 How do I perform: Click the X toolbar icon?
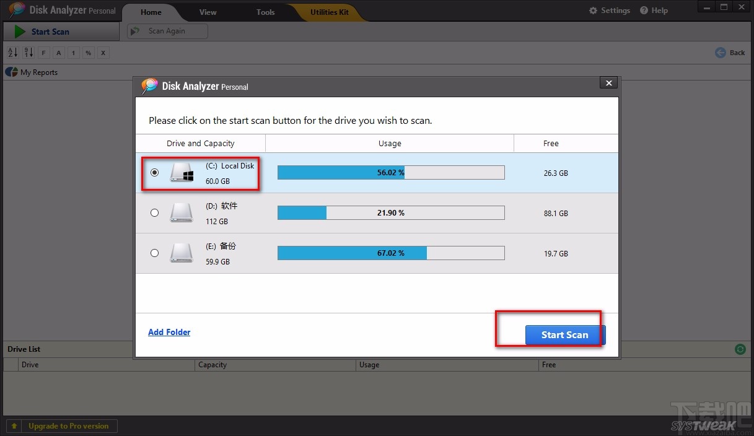pyautogui.click(x=103, y=53)
